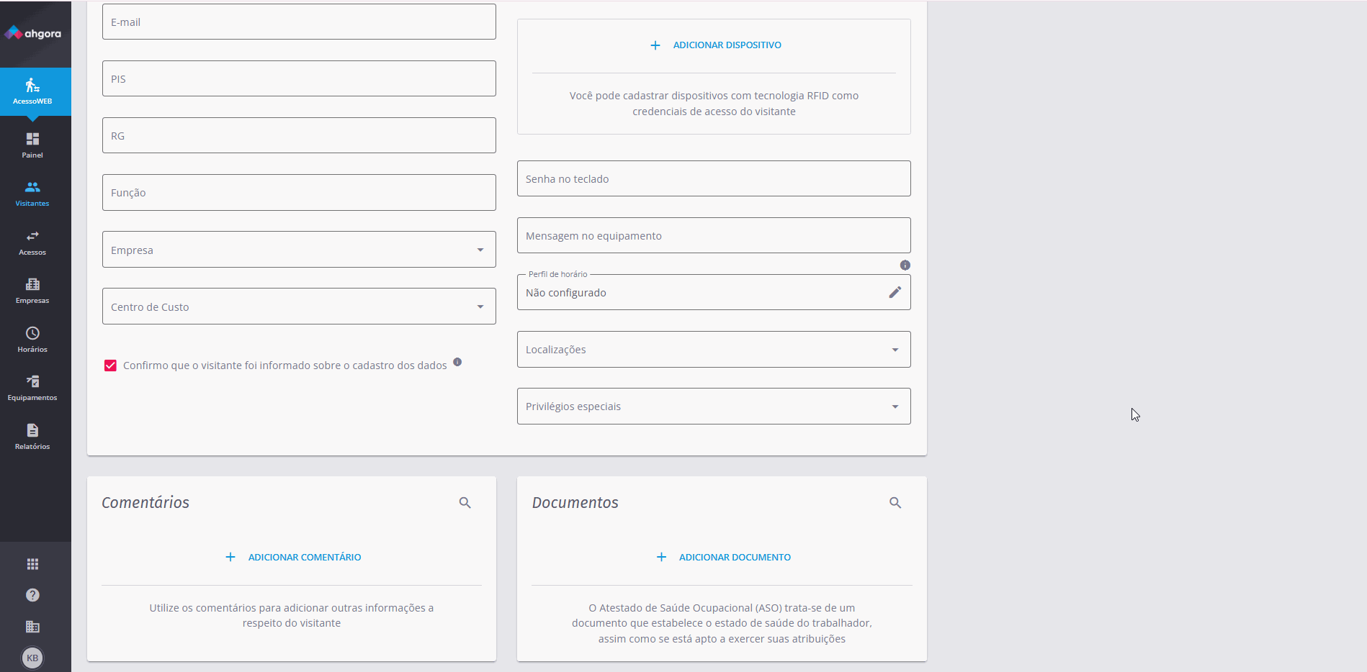This screenshot has width=1367, height=672.
Task: Search comments with magnifier icon
Action: pos(465,503)
